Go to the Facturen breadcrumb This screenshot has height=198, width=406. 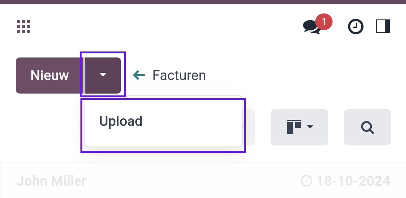click(179, 75)
